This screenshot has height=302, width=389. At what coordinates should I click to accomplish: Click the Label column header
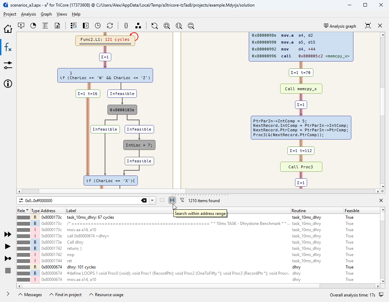click(178, 210)
